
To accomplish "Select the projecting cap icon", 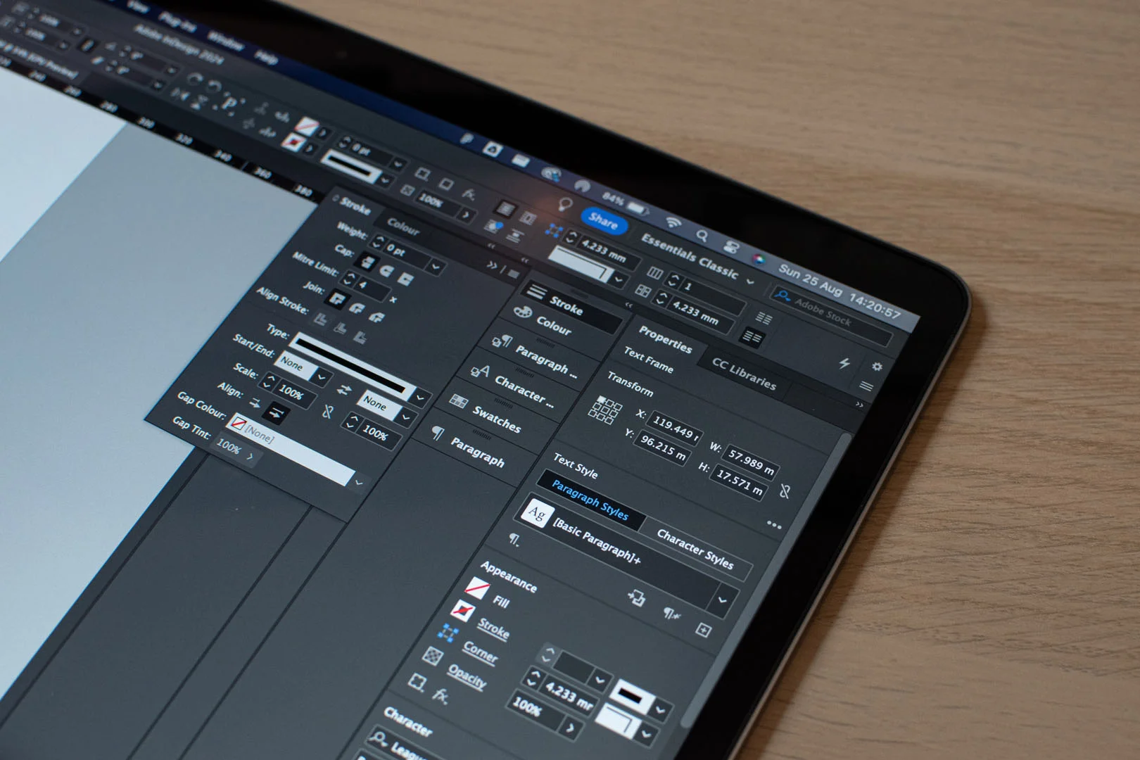I will [405, 279].
